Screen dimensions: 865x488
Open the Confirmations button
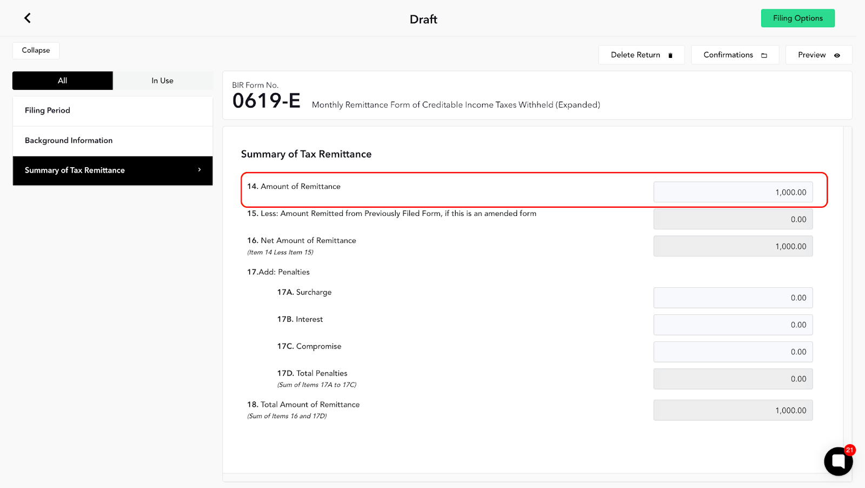(735, 55)
